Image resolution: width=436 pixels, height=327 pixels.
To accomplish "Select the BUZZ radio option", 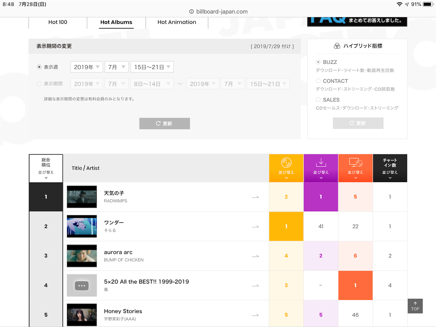I will (318, 62).
